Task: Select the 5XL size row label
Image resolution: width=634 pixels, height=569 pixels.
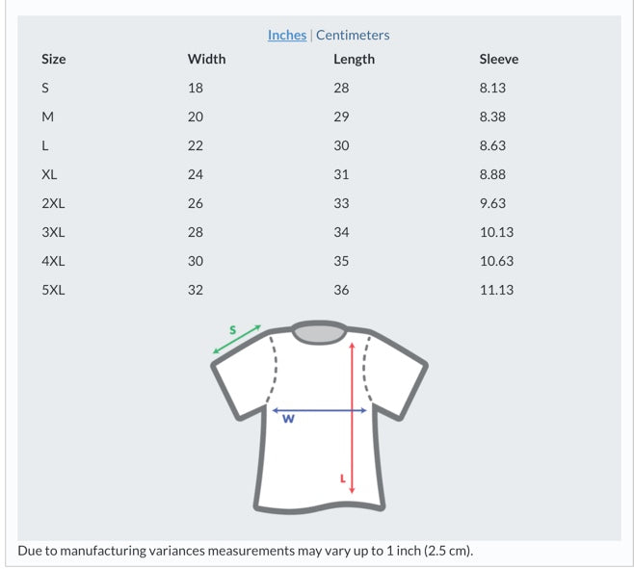Action: click(x=54, y=290)
